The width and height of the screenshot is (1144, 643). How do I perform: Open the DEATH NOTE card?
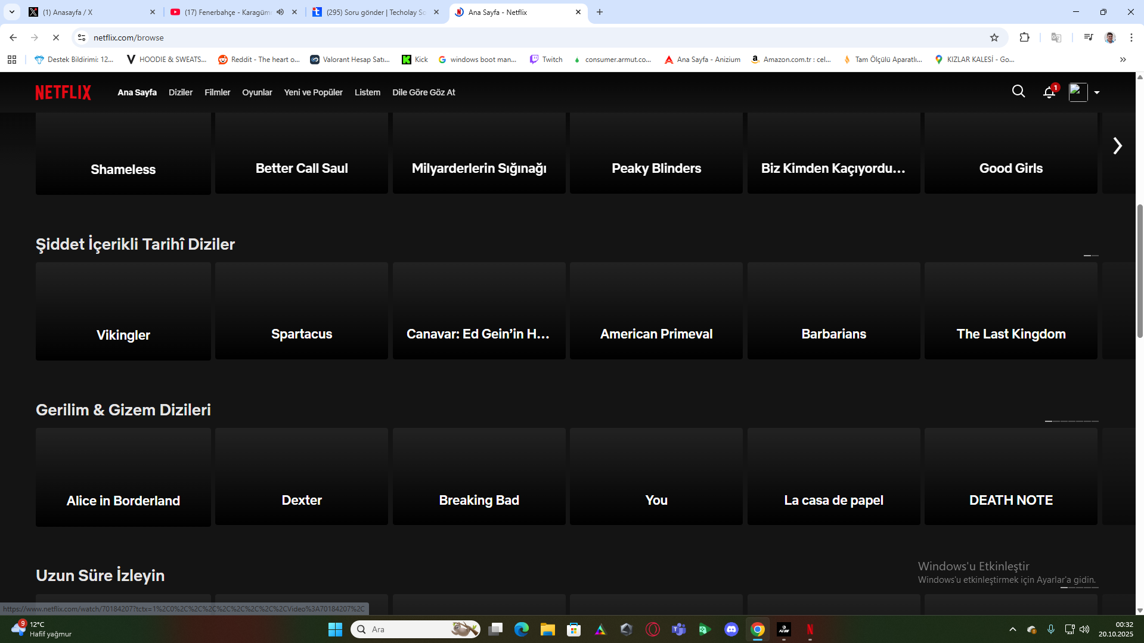point(1011,476)
